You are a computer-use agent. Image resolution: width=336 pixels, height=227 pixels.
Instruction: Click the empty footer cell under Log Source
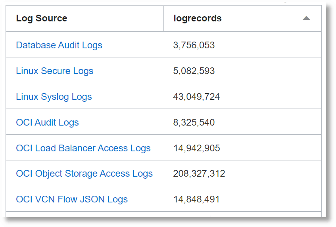click(x=108, y=214)
